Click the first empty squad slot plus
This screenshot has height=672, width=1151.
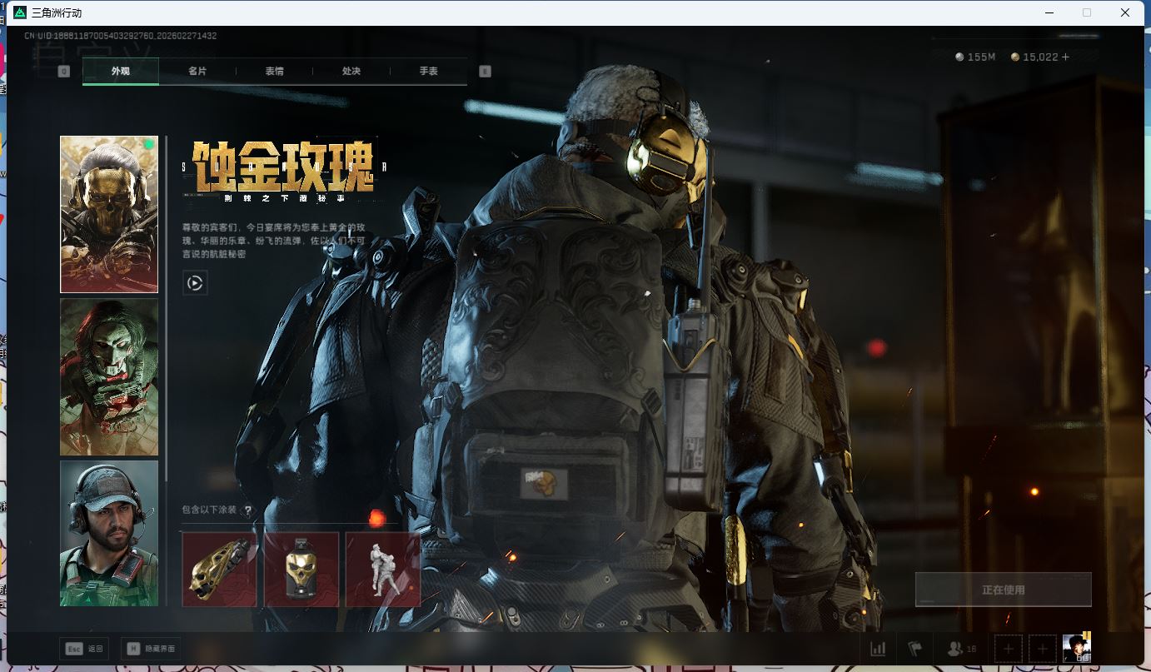(x=1009, y=649)
